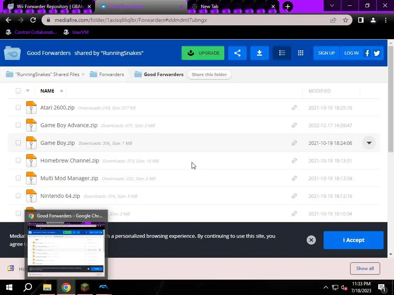Screen dimensions: 394x295
Task: Open Dolphin emulator icon in taskbar
Action: point(104,287)
